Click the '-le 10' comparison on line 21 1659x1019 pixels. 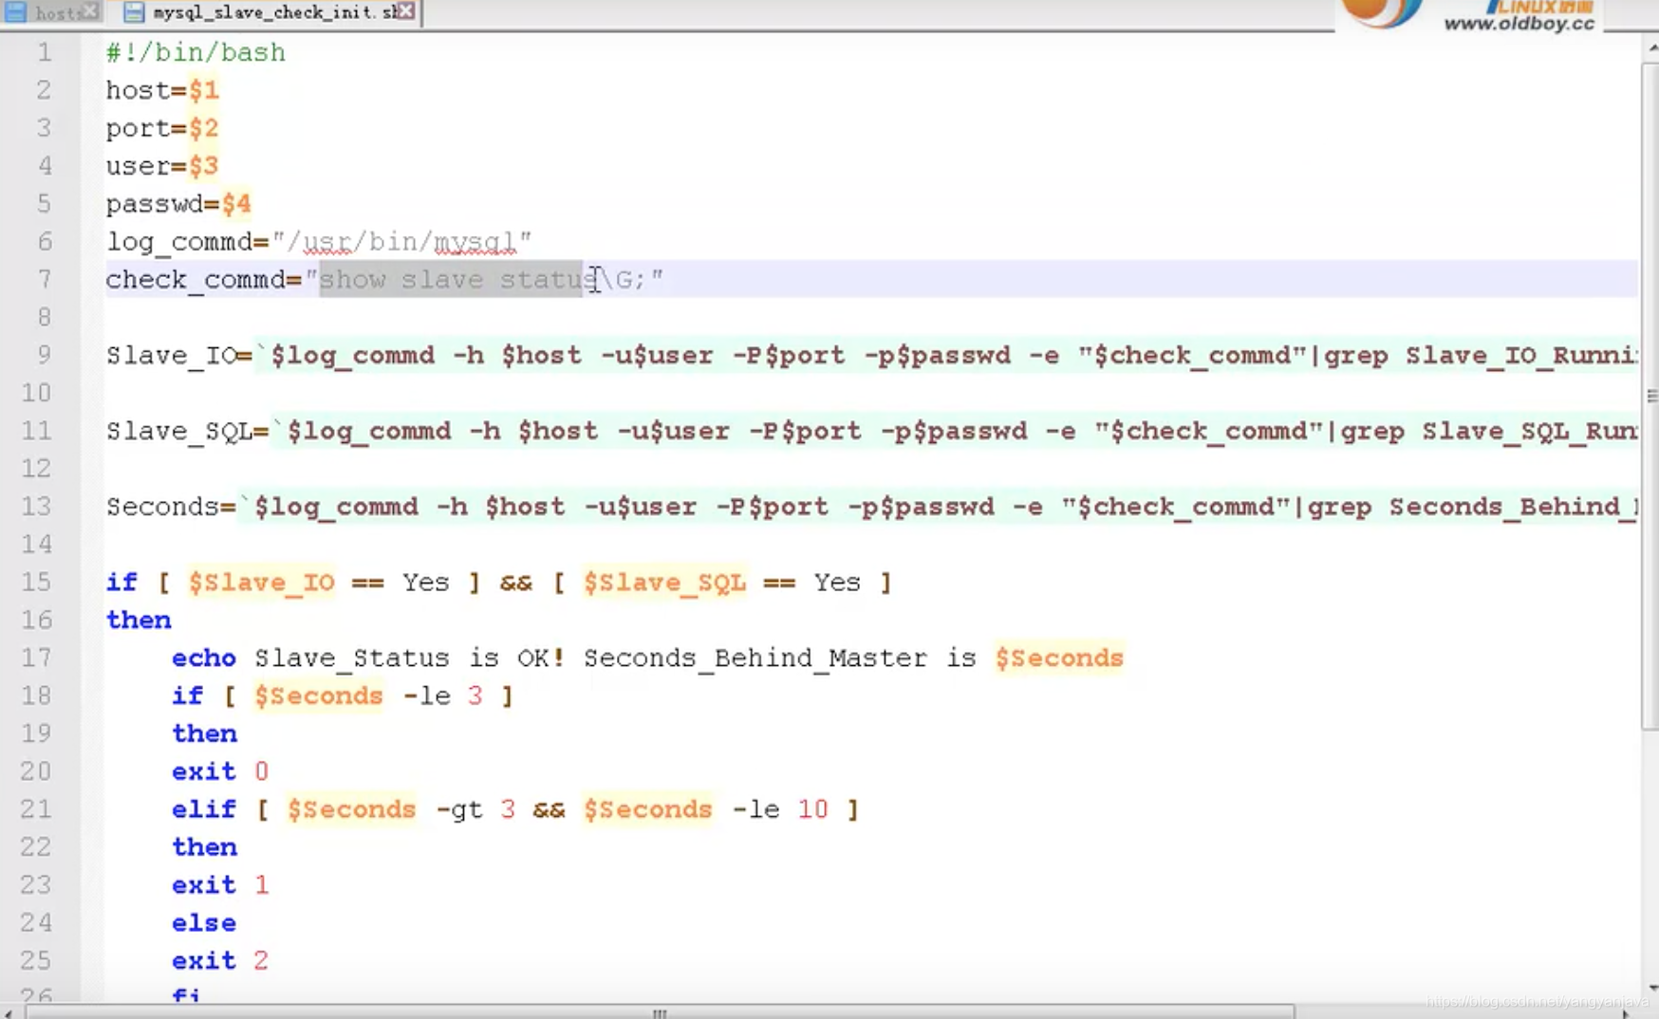coord(780,809)
